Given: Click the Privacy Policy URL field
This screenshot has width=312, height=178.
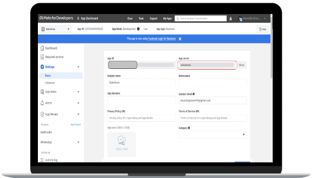Looking at the screenshot, I should [x=141, y=118].
